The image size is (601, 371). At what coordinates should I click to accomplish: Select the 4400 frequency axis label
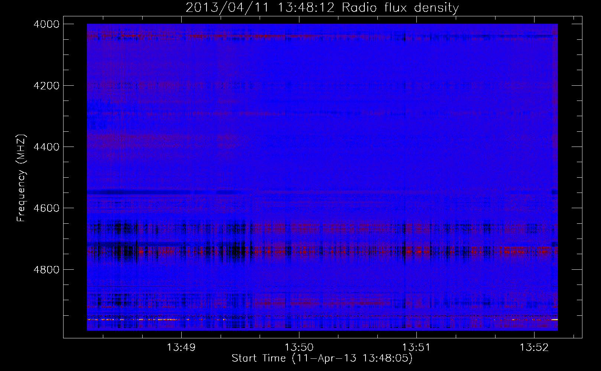46,147
